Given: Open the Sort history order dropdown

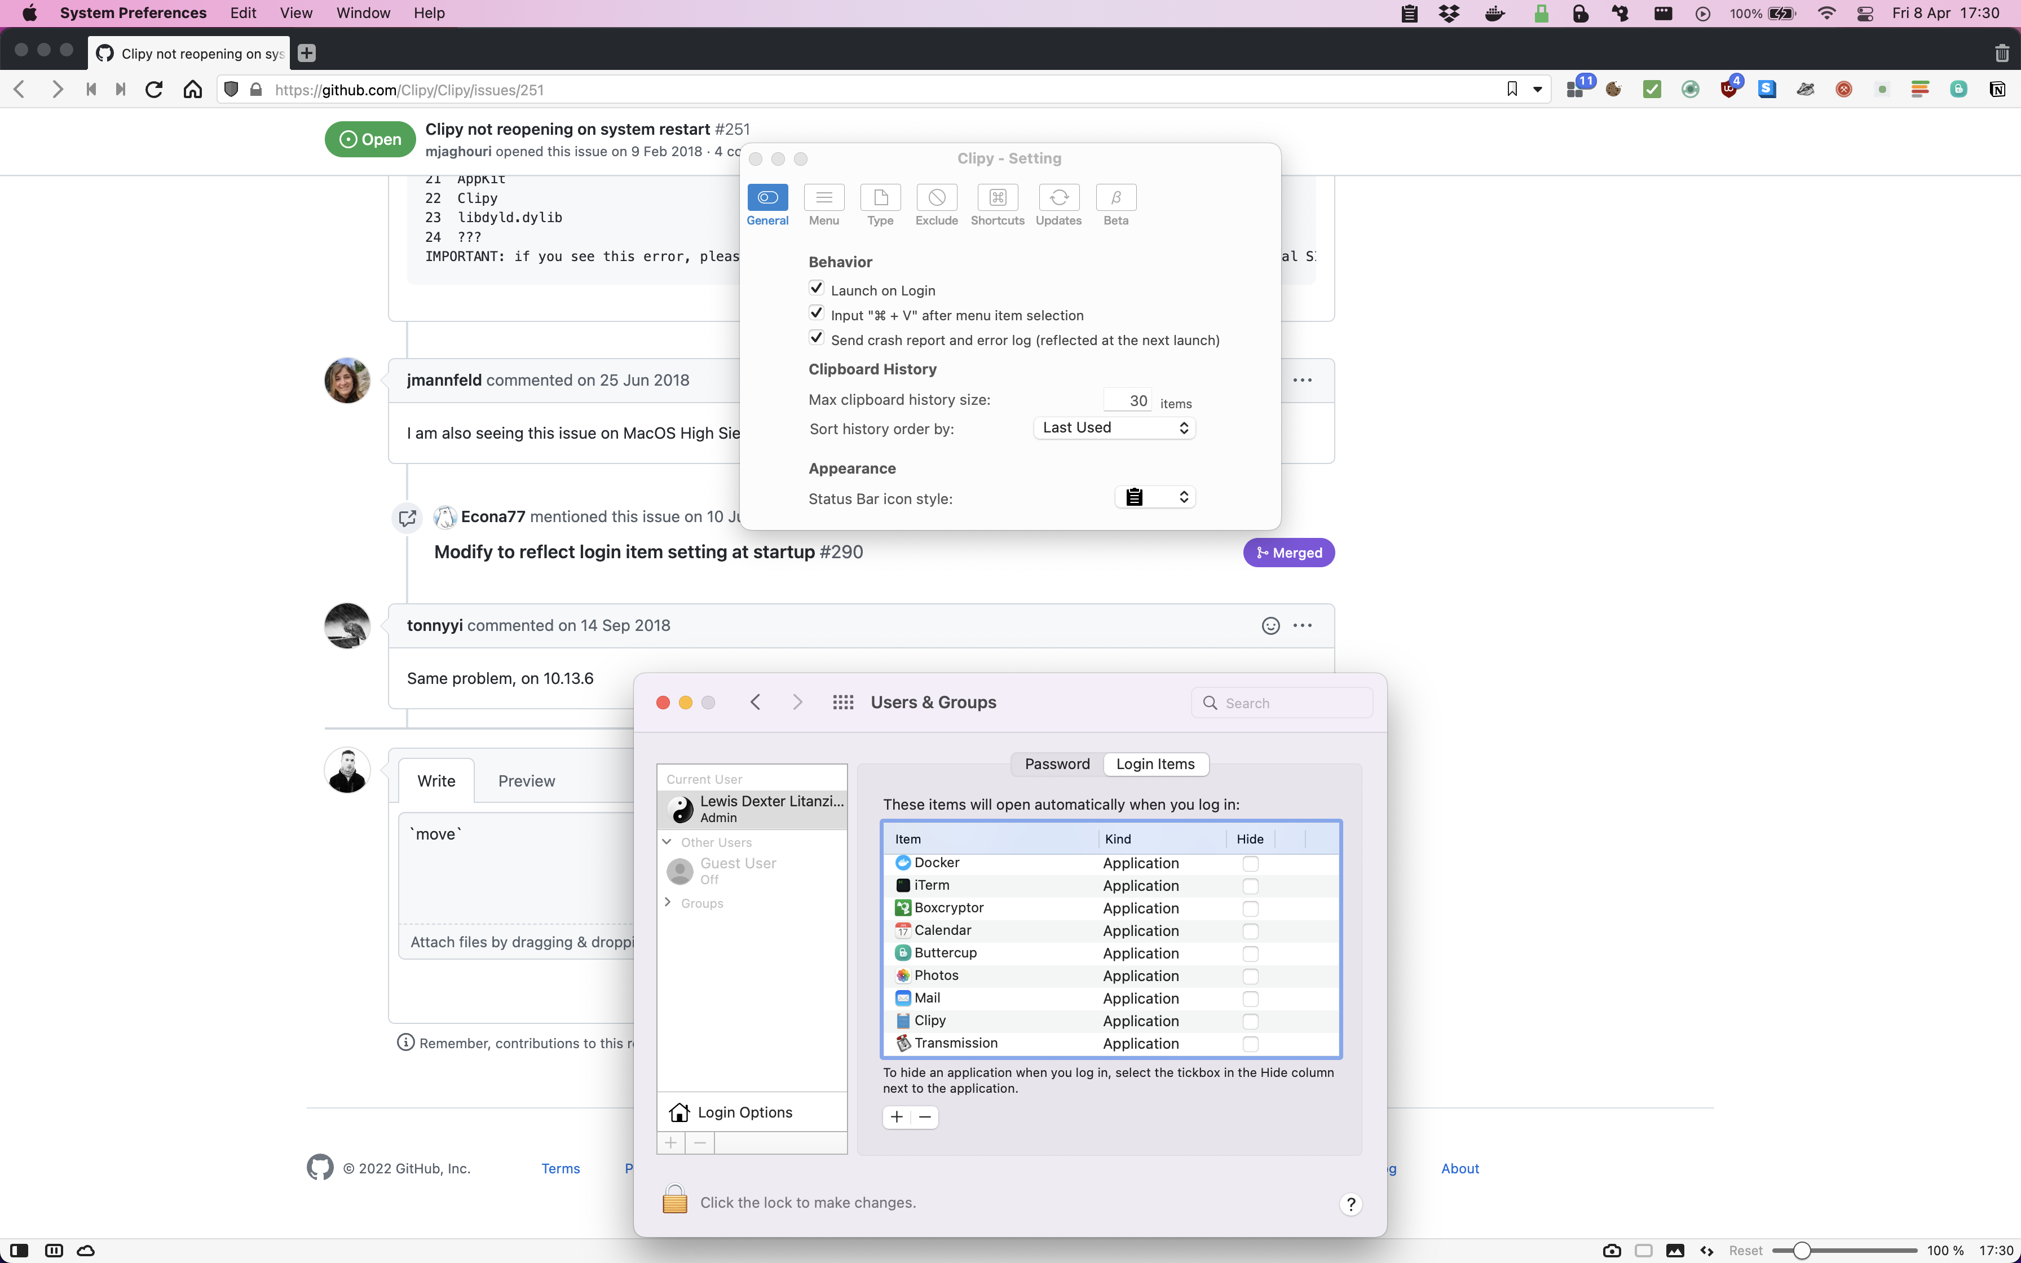Looking at the screenshot, I should 1114,427.
